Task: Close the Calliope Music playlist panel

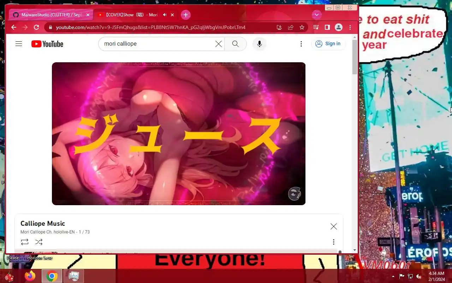Action: 333,226
